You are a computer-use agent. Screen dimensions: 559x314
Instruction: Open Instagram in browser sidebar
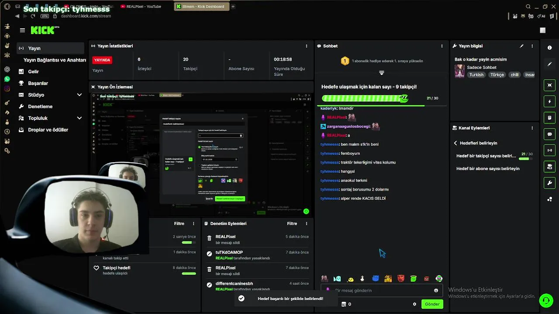7,89
